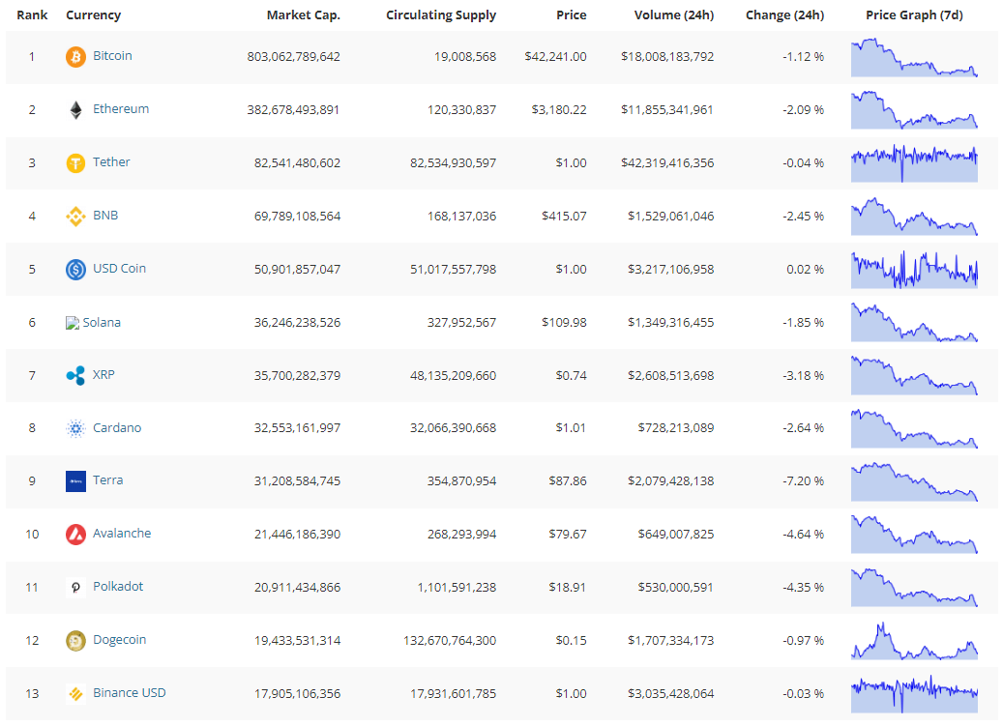Click the Binance USD logo icon

(x=75, y=693)
